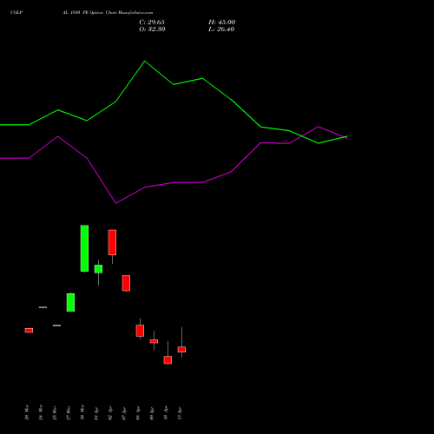Click the 09 Apr date label

tap(152, 413)
